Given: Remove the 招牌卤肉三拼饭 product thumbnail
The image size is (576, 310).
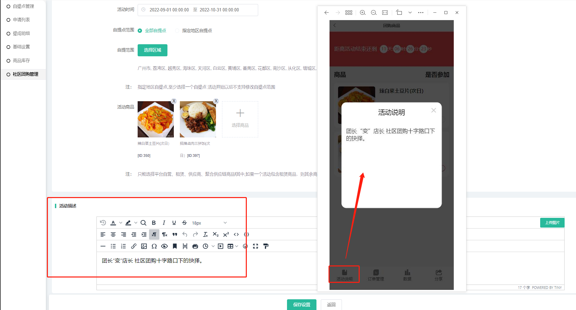Looking at the screenshot, I should coord(216,101).
